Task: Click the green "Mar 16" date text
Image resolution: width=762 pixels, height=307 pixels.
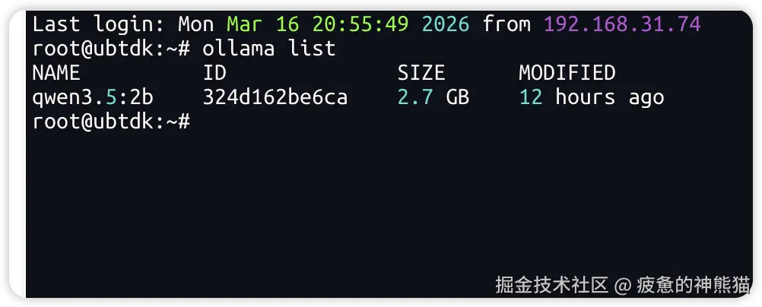Action: click(x=263, y=24)
